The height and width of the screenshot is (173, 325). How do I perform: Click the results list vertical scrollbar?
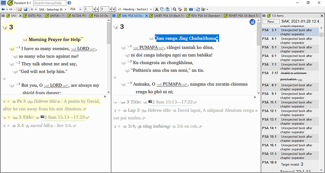click(x=321, y=99)
